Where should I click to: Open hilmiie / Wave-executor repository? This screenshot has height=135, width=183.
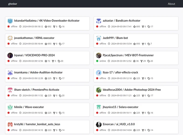pyautogui.click(x=29, y=107)
